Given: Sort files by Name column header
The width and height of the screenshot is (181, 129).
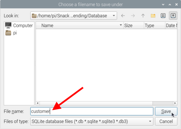Looking at the screenshot, I should [x=79, y=26].
